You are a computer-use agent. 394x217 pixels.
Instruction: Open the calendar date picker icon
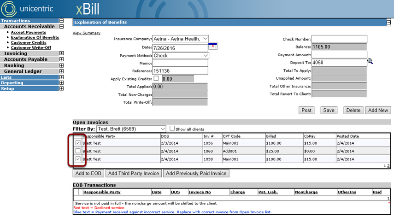coord(212,47)
